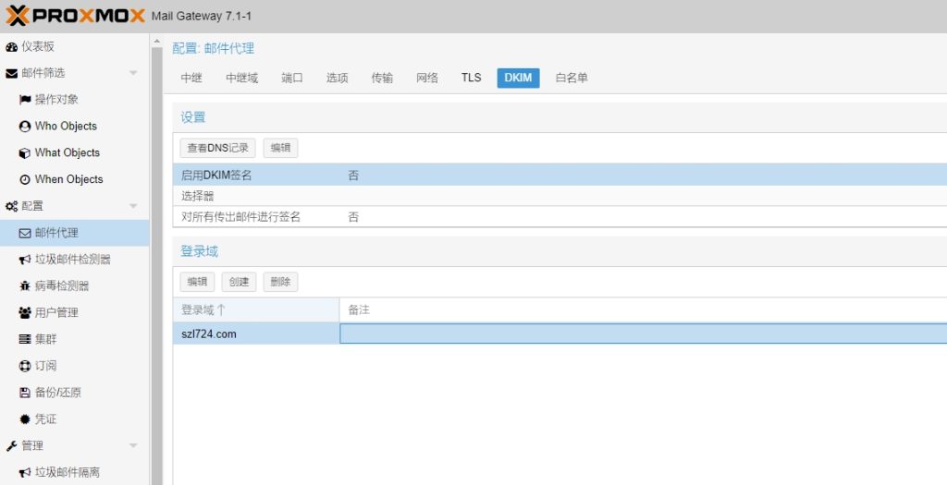The width and height of the screenshot is (947, 485).
Task: Click the 邮件筛选 envelope icon
Action: pos(11,73)
